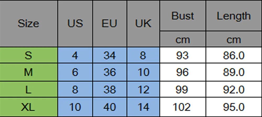Select the Length header cell

(x=234, y=16)
